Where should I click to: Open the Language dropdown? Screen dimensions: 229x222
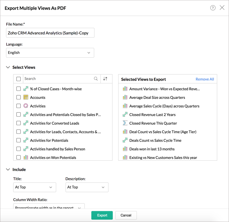coord(50,53)
